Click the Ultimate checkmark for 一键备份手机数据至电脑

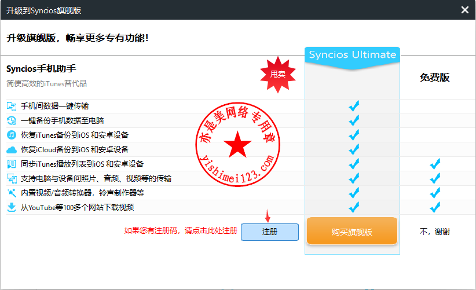click(354, 120)
